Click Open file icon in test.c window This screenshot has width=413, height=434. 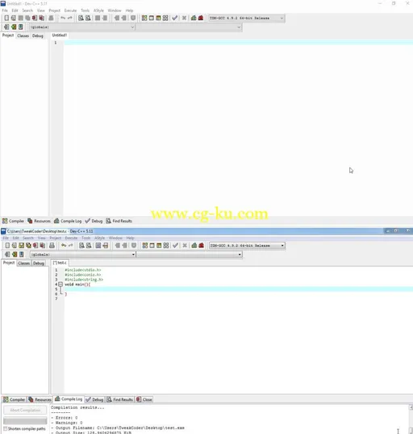pyautogui.click(x=15, y=245)
